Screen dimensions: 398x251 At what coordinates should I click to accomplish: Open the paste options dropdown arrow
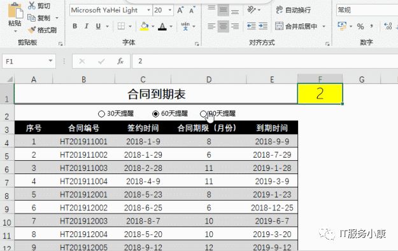tap(15, 31)
